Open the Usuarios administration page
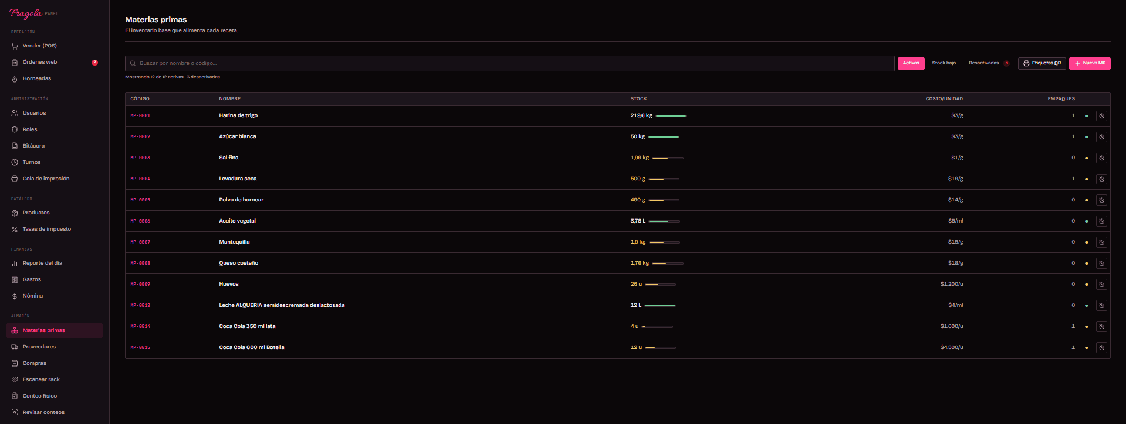The height and width of the screenshot is (424, 1126). tap(54, 113)
